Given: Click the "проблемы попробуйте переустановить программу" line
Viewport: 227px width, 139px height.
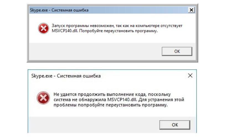Looking at the screenshot, I should (110, 105).
